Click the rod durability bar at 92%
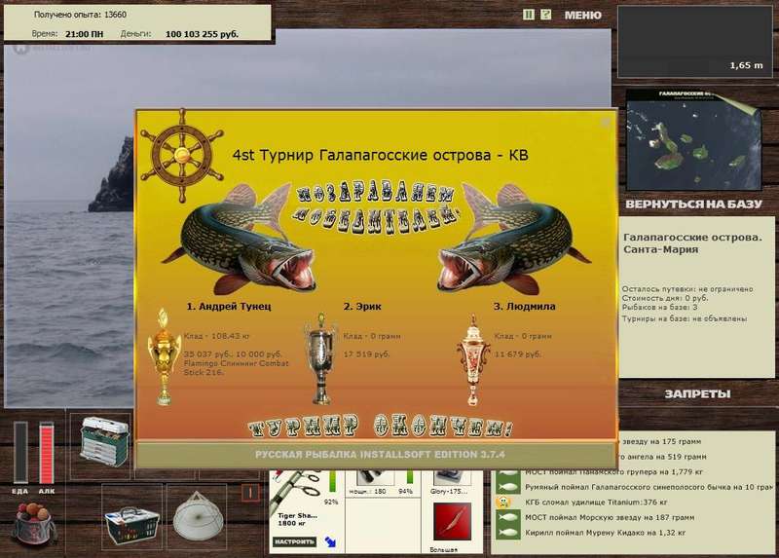779x558 pixels. pyautogui.click(x=333, y=480)
